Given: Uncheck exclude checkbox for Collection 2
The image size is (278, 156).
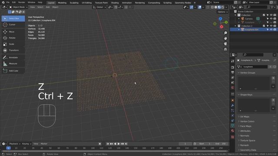Looking at the screenshot, I should tap(264, 26).
